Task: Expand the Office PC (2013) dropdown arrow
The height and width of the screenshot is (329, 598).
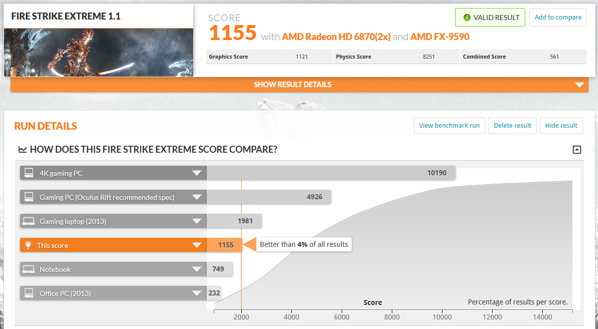Action: (197, 293)
